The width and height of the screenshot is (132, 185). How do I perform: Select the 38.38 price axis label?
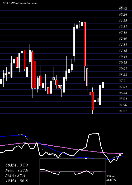[x=123, y=75]
